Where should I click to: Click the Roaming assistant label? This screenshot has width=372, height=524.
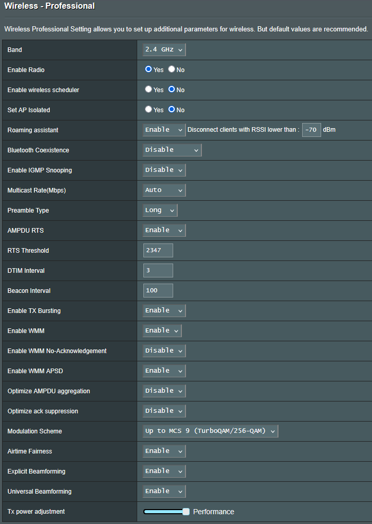33,130
